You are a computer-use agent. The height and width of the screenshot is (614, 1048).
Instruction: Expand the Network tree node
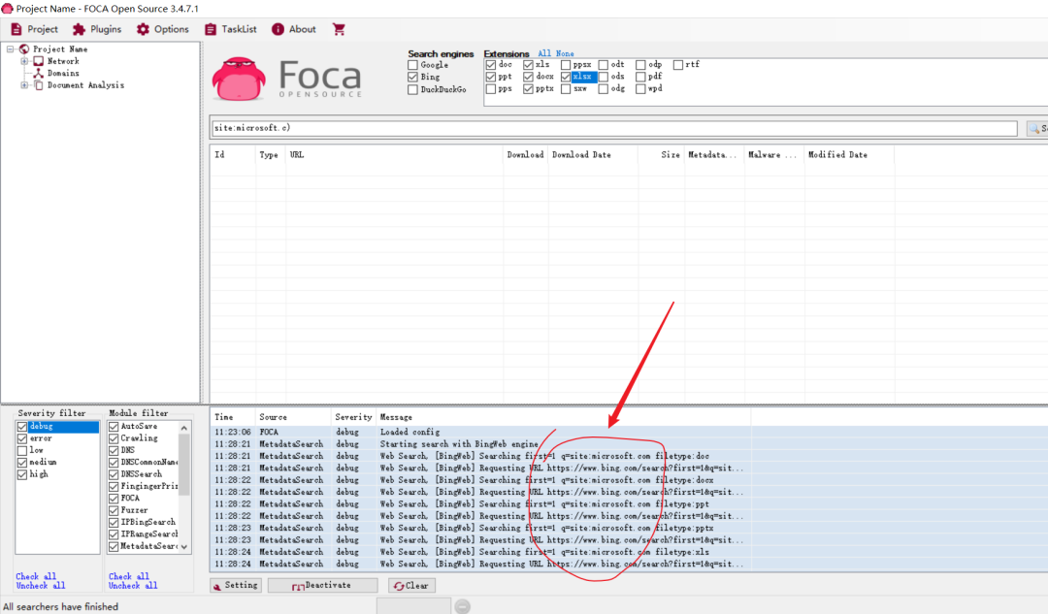tap(24, 61)
